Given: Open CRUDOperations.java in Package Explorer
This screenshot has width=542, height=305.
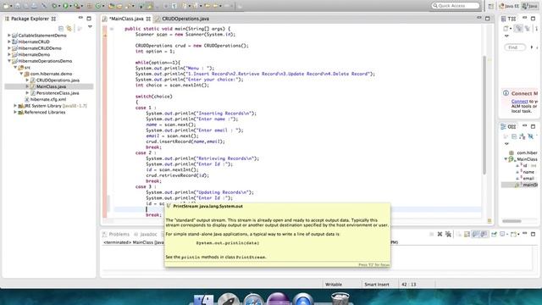Looking at the screenshot, I should tap(58, 80).
